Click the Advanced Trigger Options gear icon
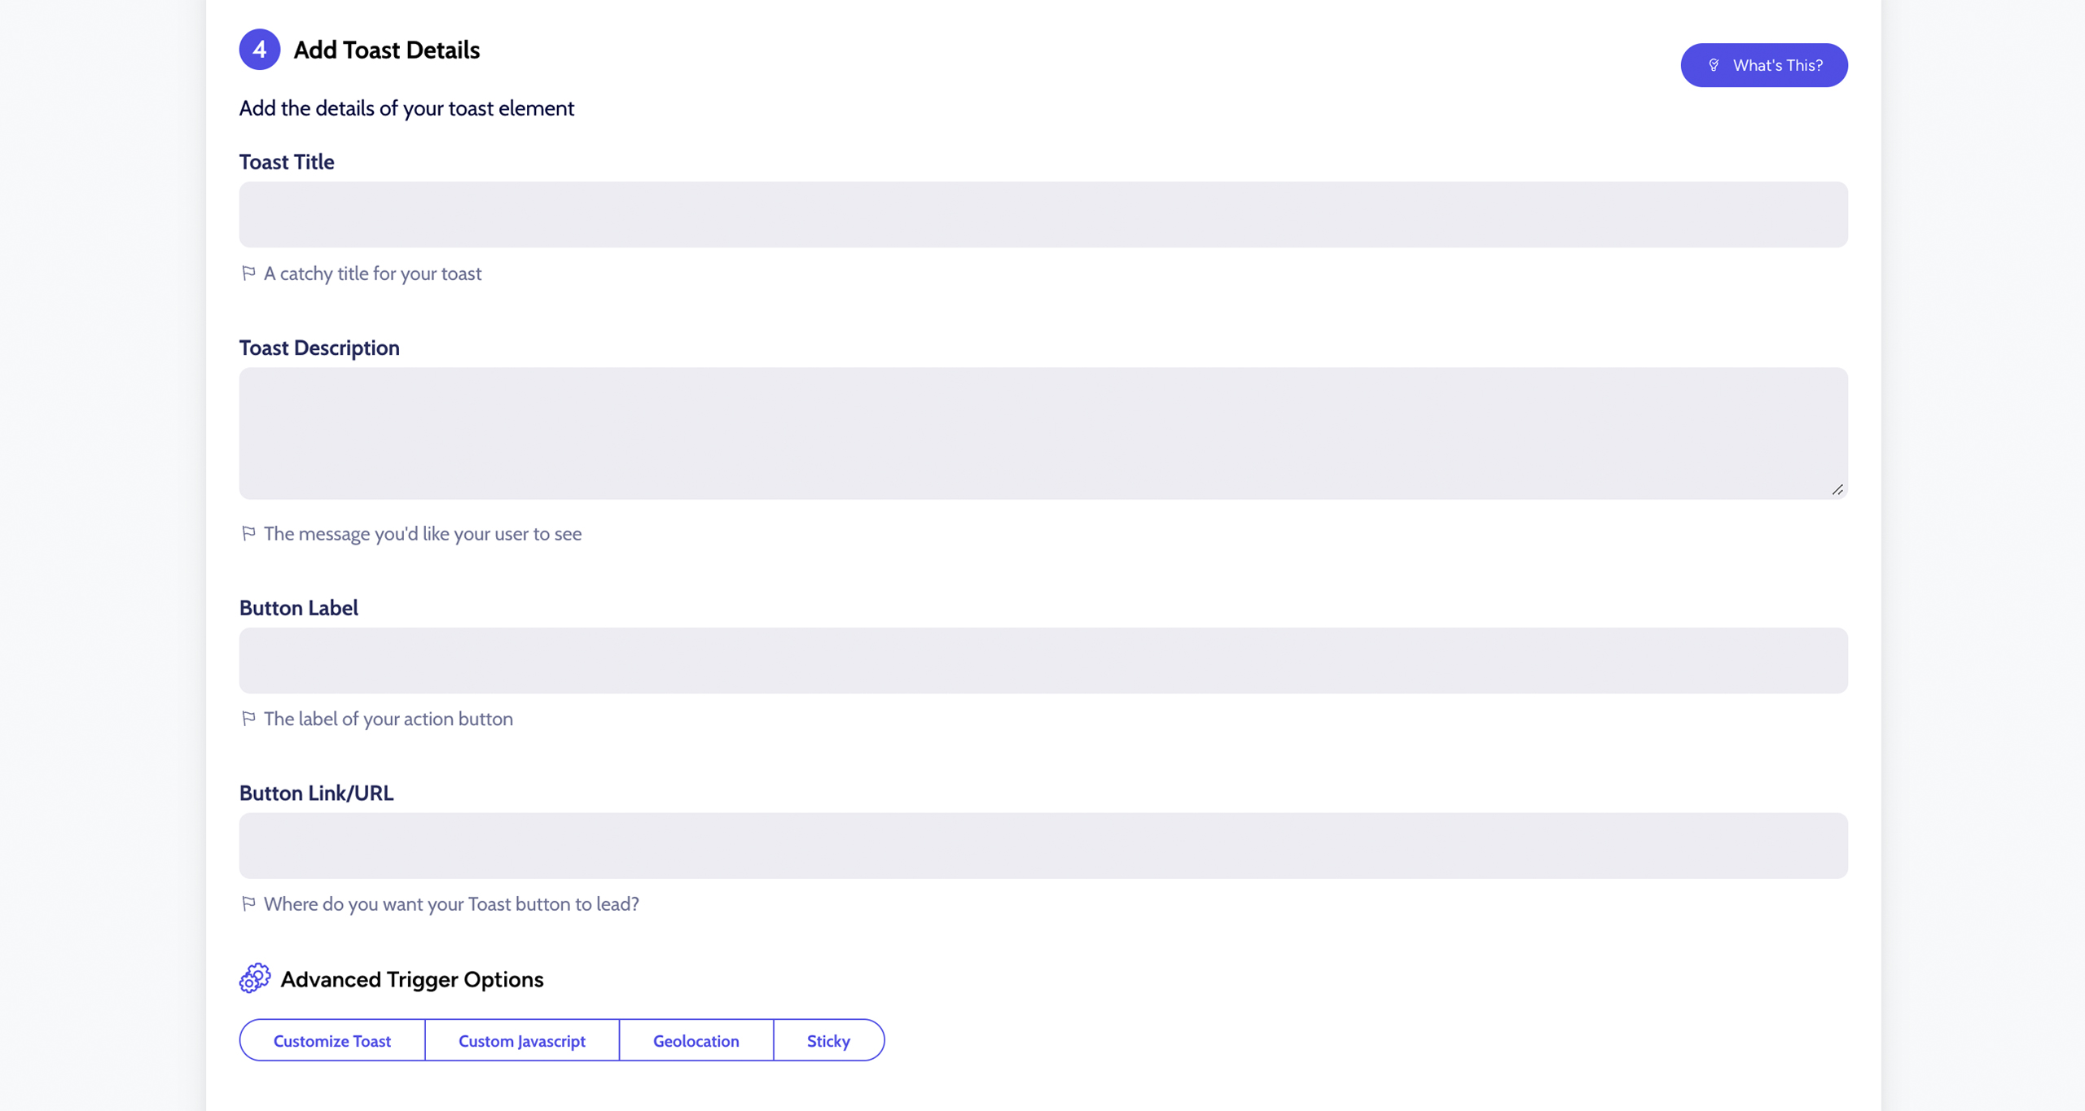Viewport: 2085px width, 1111px height. (255, 978)
